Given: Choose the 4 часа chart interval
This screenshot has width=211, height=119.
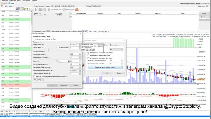Looking at the screenshot, I should (95, 32).
